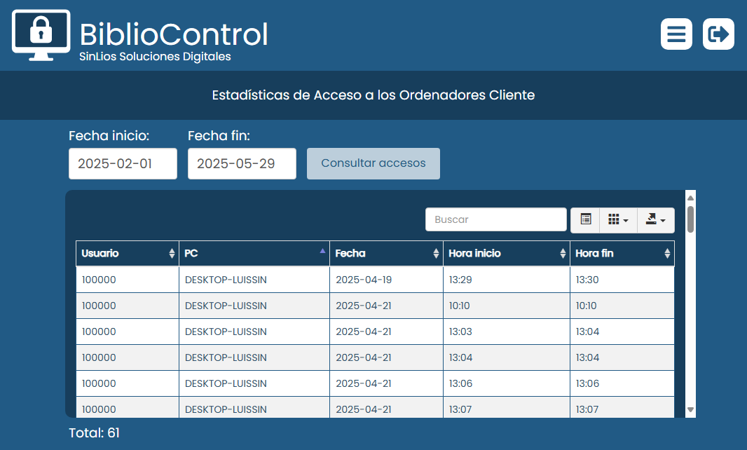Sort table by PC column
Screen dimensions: 747x450
pos(254,254)
